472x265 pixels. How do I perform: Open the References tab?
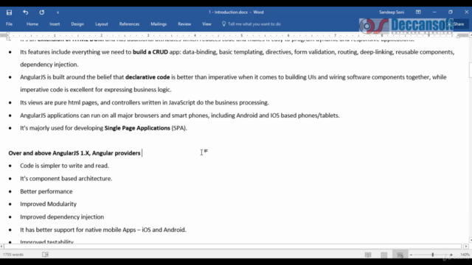[129, 24]
